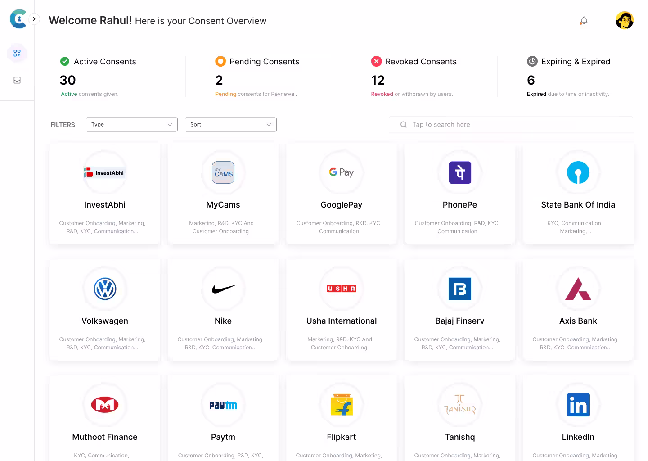Click the Paytm logo
Image resolution: width=648 pixels, height=461 pixels.
(x=223, y=405)
